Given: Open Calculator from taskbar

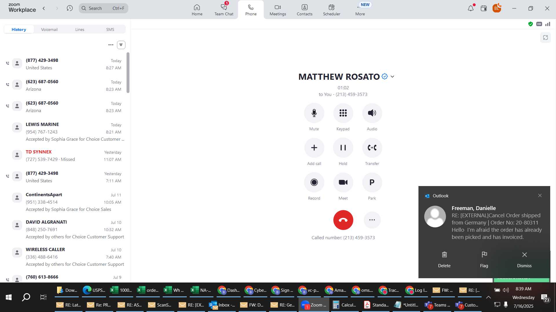Looking at the screenshot, I should click(345, 305).
